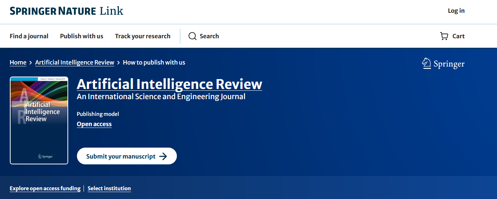Click Explore open access funding link
497x199 pixels.
click(45, 188)
